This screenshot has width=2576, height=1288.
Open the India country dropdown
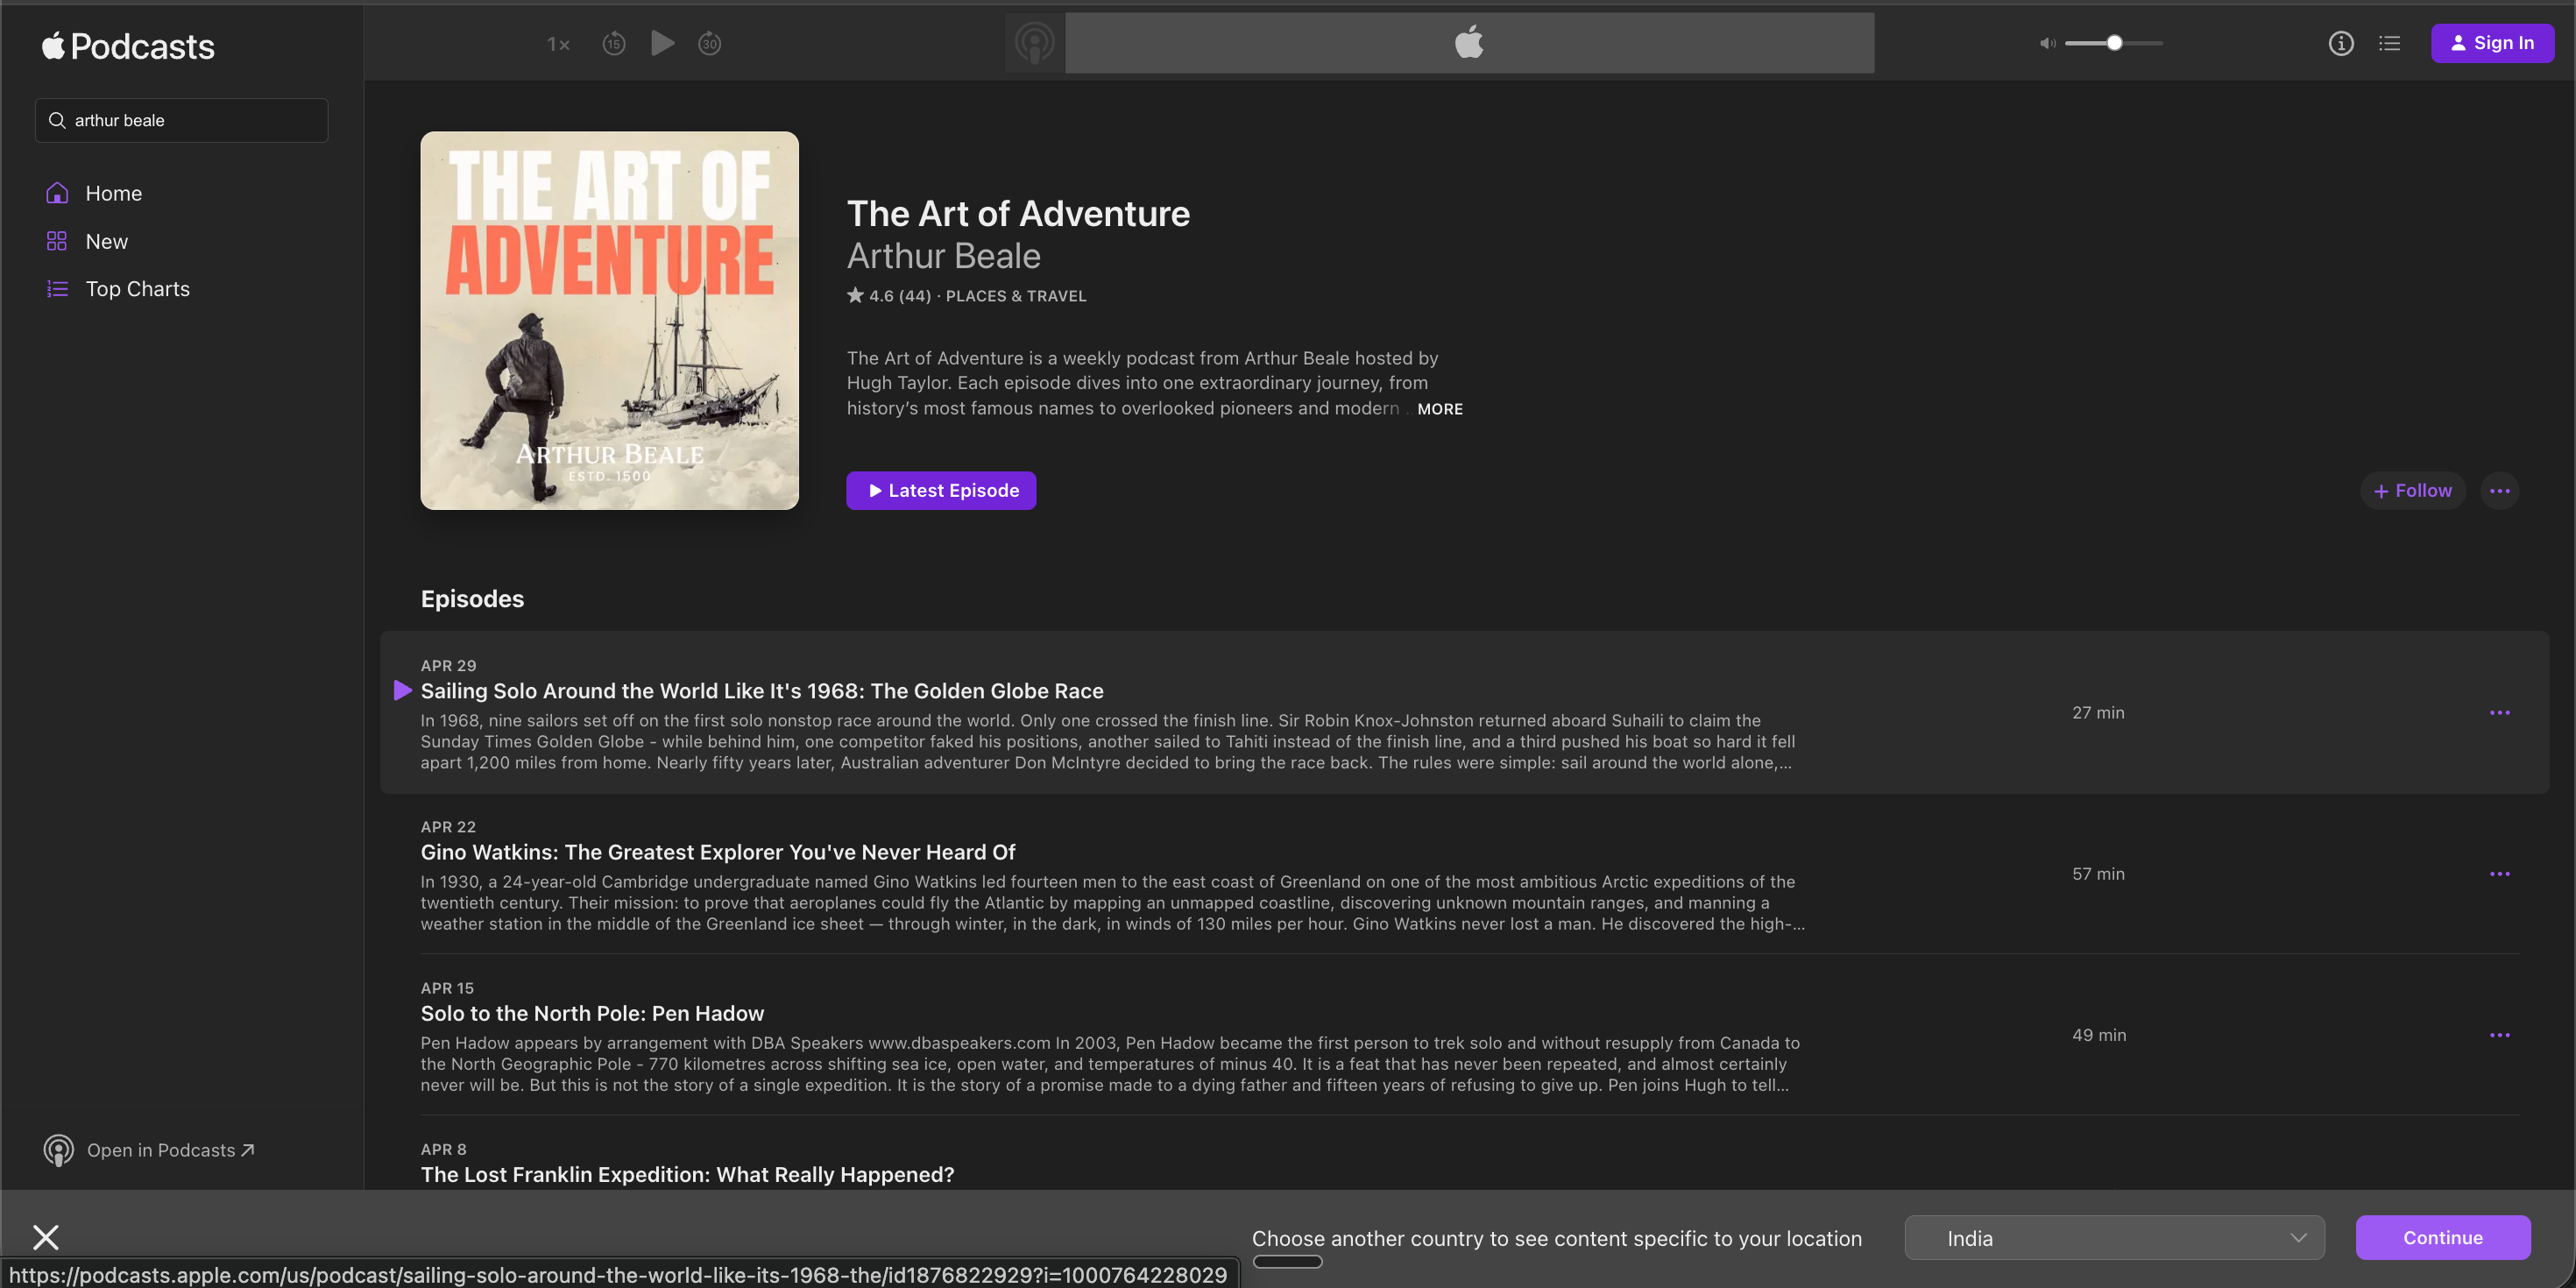pyautogui.click(x=2114, y=1238)
